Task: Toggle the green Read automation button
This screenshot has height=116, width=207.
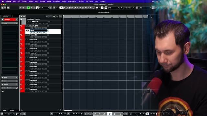Action: pos(29,8)
